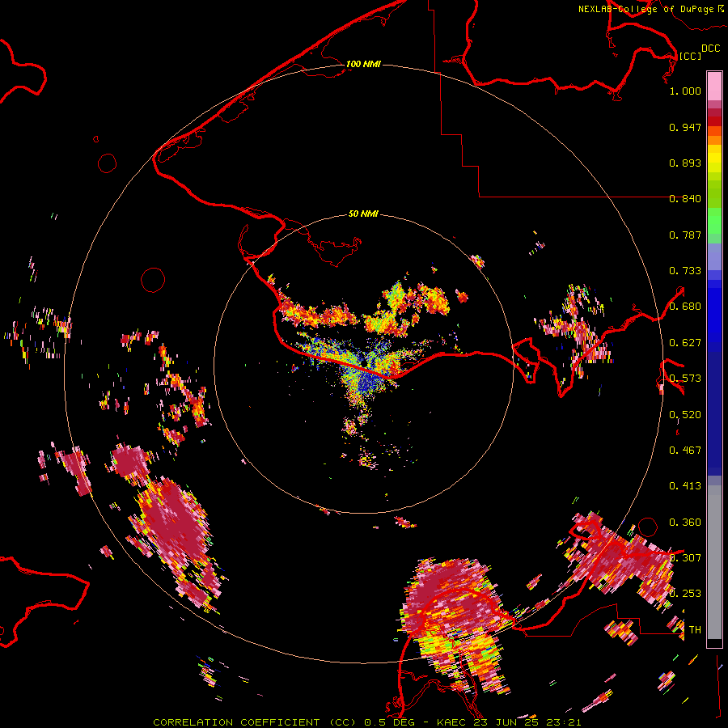Click the 1.000 value on color scale
Image resolution: width=728 pixels, height=728 pixels.
click(685, 91)
